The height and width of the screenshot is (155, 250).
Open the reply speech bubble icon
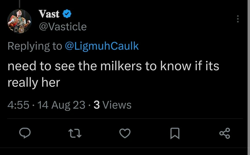tap(25, 133)
